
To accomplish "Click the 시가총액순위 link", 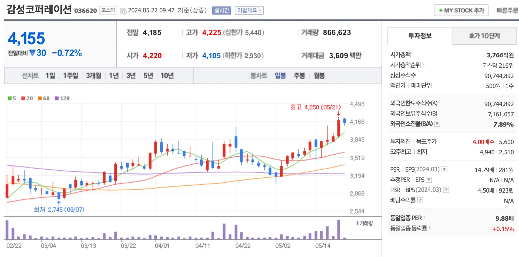I will pos(405,65).
